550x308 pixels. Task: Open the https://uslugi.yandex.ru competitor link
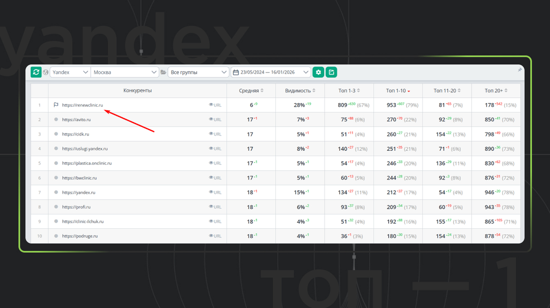tap(85, 149)
